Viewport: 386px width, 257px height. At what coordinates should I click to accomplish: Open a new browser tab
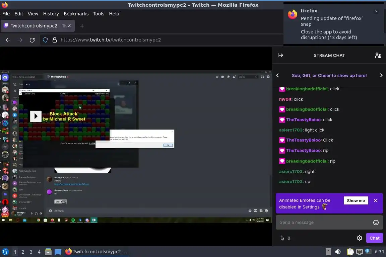(x=82, y=26)
